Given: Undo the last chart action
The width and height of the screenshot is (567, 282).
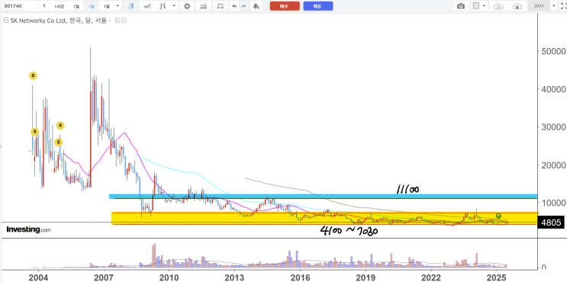Looking at the screenshot, I should click(234, 6).
